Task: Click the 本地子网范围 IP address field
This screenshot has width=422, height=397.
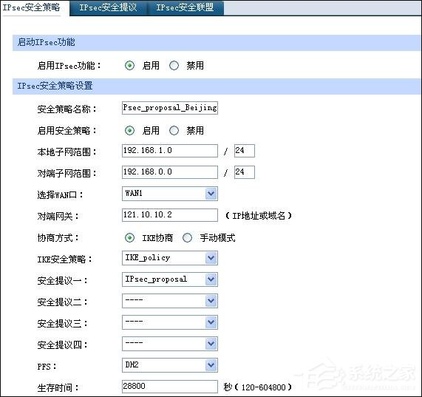Action: (x=170, y=151)
